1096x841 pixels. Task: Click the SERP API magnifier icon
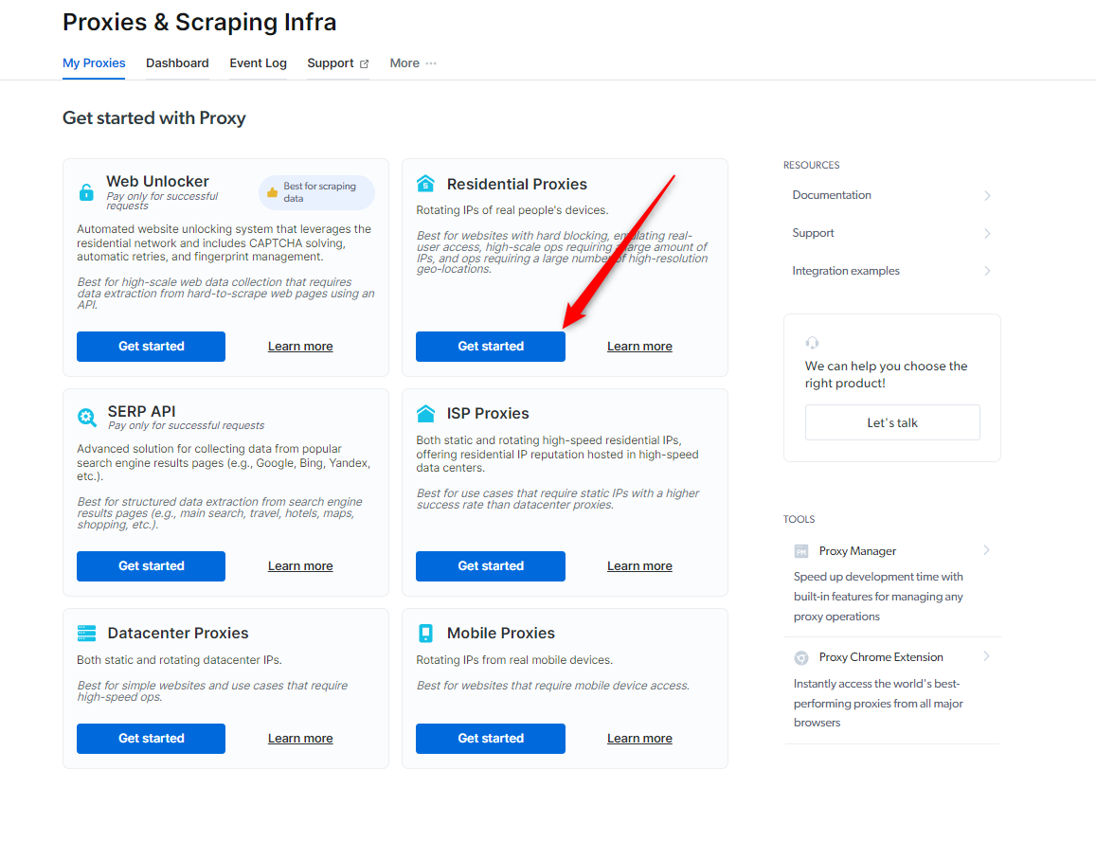coord(87,417)
